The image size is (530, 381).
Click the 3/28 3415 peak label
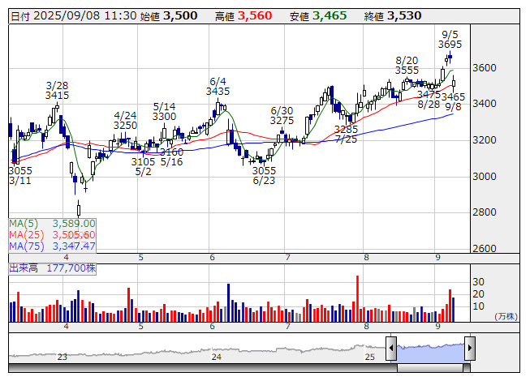click(57, 91)
